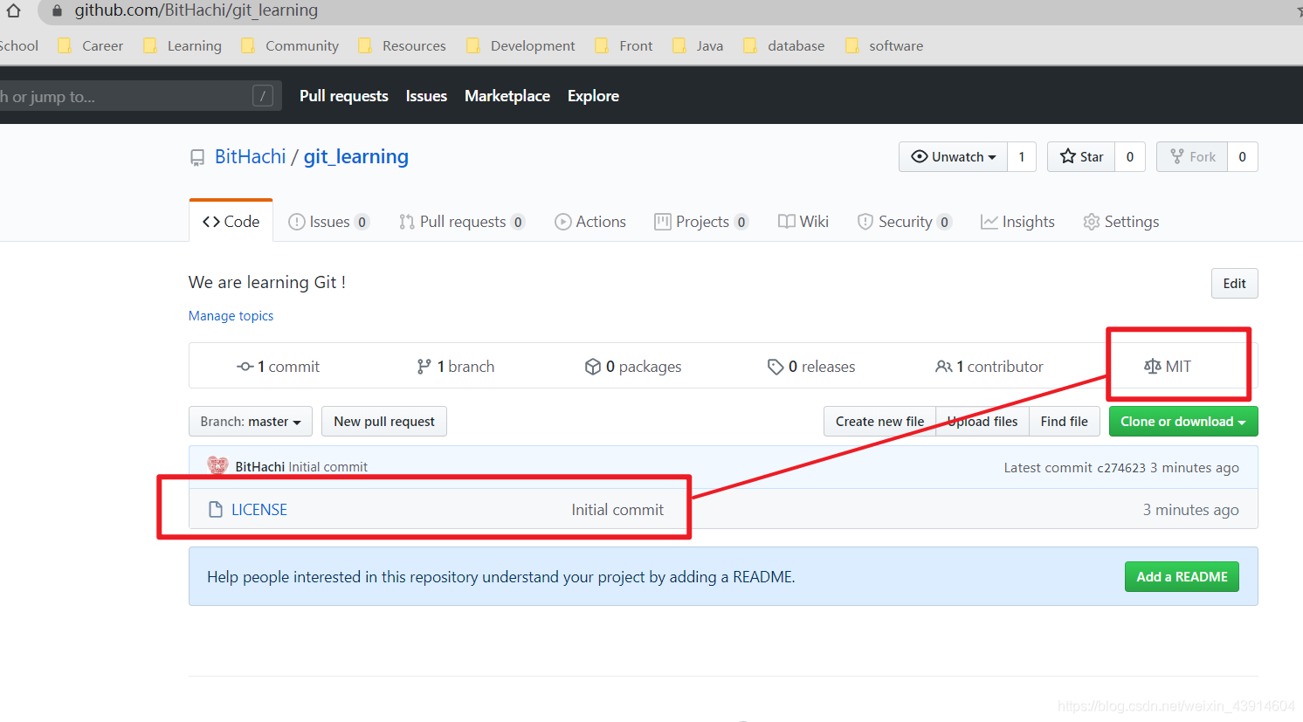Click Add a README button

point(1182,577)
